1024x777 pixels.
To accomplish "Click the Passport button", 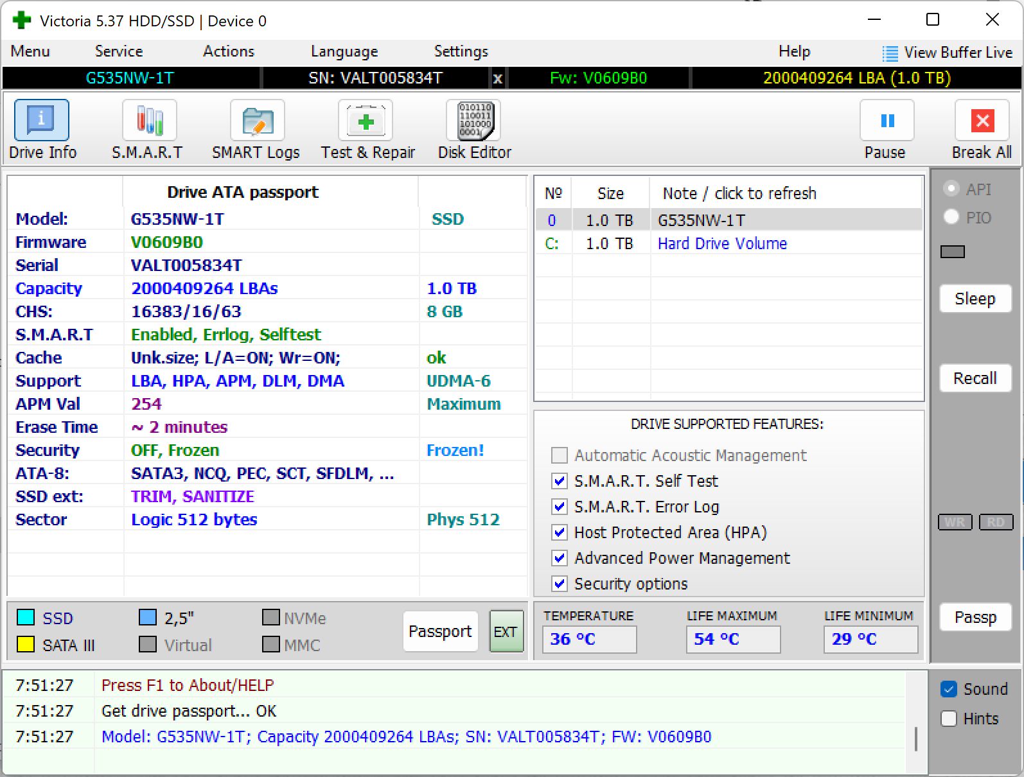I will 440,631.
